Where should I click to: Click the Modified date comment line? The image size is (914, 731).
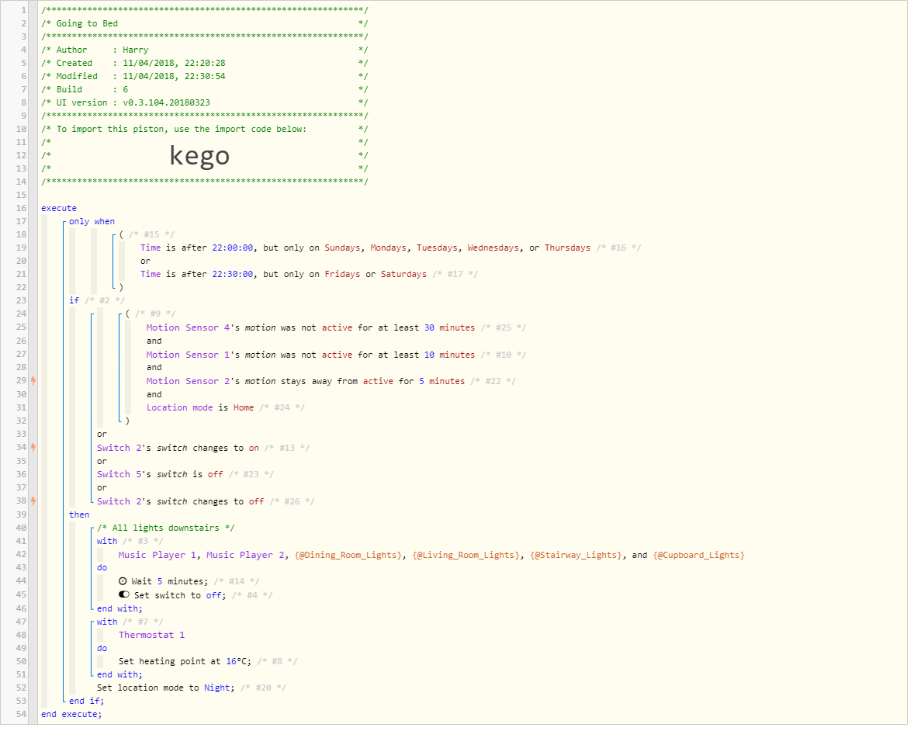(205, 78)
